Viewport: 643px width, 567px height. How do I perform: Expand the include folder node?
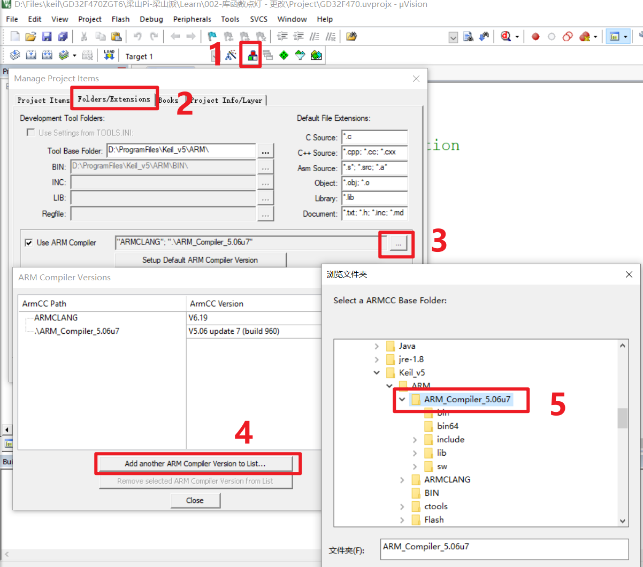[x=415, y=440]
